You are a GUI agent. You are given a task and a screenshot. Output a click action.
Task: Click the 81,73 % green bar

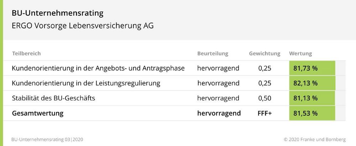312,68
